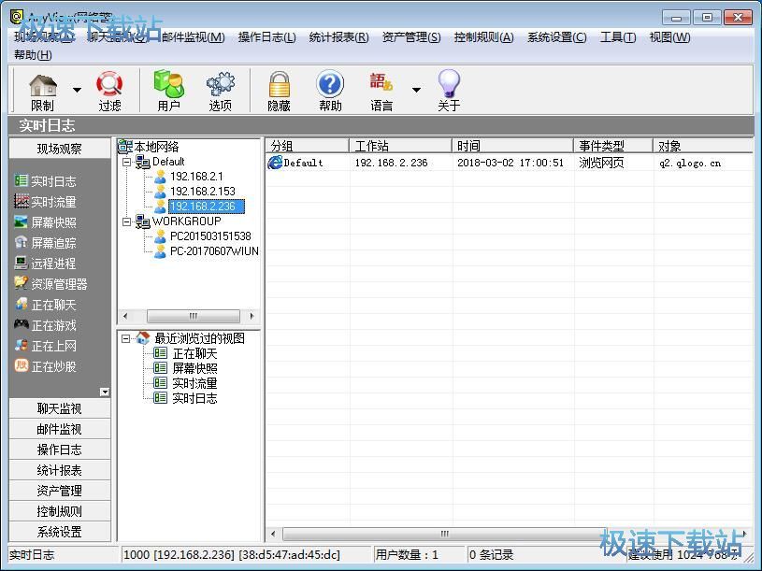
Task: Select workstation 192.168.2.1 in tree
Action: click(x=196, y=177)
